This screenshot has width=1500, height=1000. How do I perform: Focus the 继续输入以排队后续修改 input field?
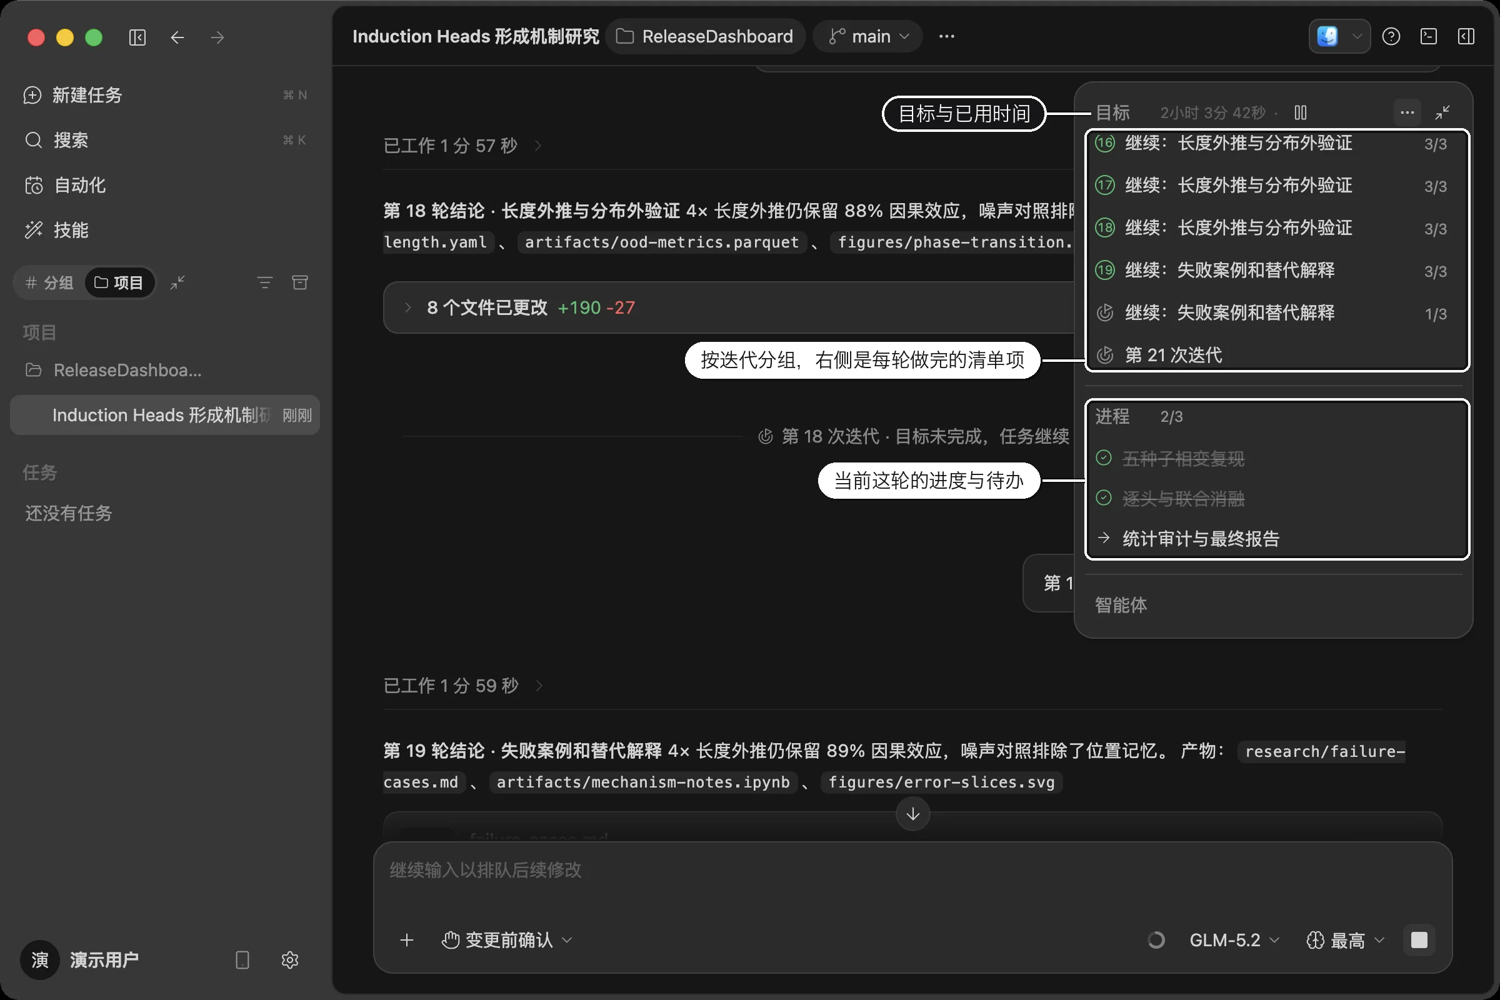click(x=912, y=870)
